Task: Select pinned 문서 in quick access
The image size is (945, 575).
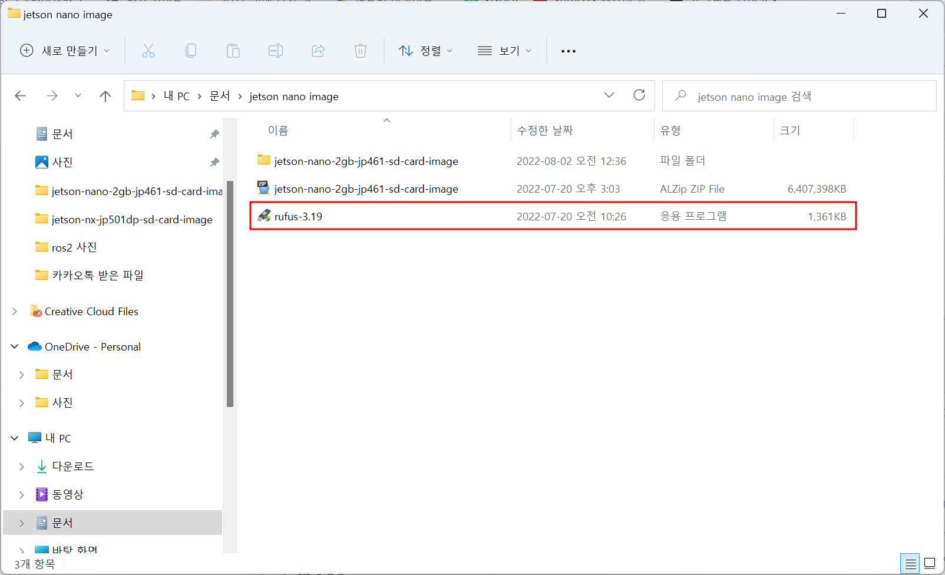Action: point(62,134)
